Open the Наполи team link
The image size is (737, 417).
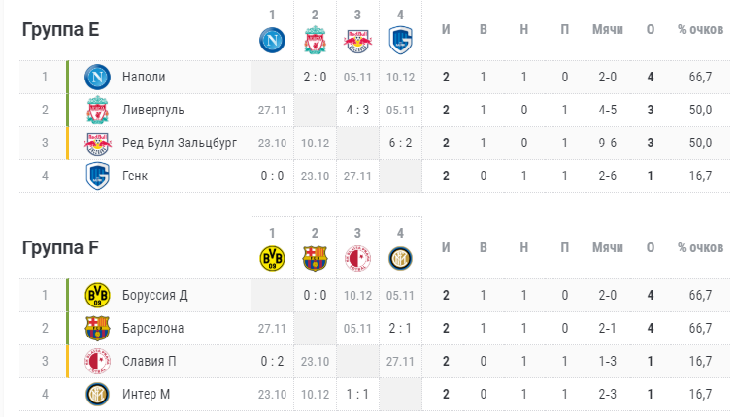pos(144,77)
